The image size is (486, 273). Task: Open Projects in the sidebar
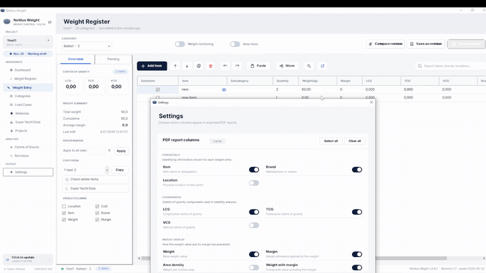pos(21,131)
